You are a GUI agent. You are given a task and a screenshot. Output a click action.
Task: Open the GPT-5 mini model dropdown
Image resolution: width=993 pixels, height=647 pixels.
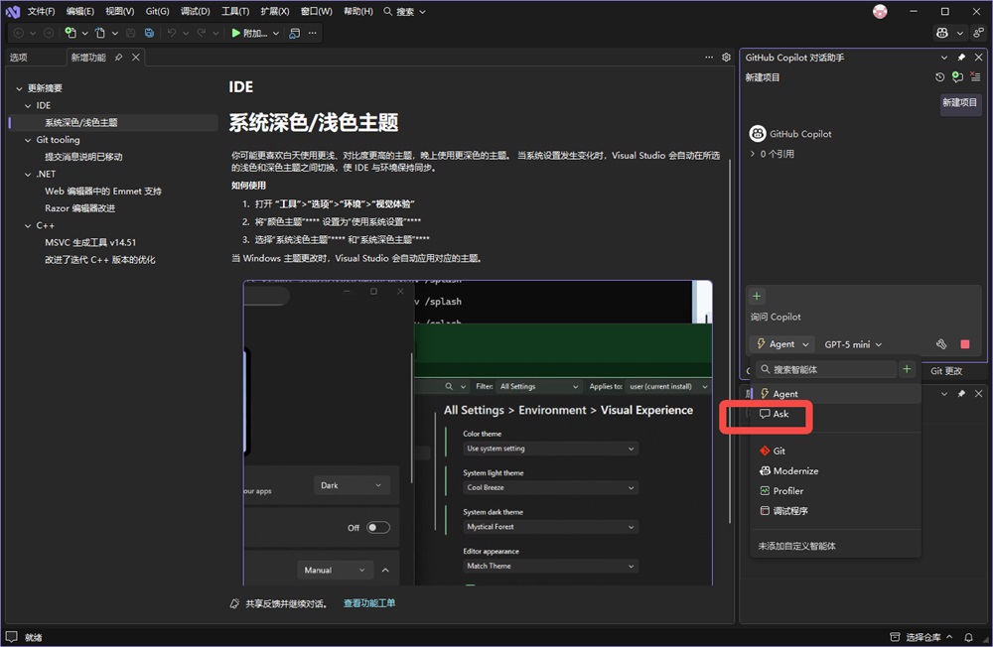click(x=853, y=344)
